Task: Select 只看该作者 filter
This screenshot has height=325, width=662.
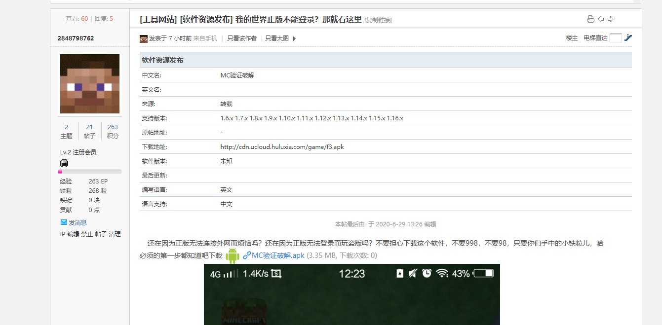Action: point(242,38)
